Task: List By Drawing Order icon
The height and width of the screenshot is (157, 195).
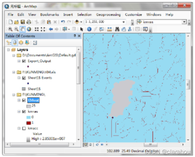Action: click(x=9, y=43)
